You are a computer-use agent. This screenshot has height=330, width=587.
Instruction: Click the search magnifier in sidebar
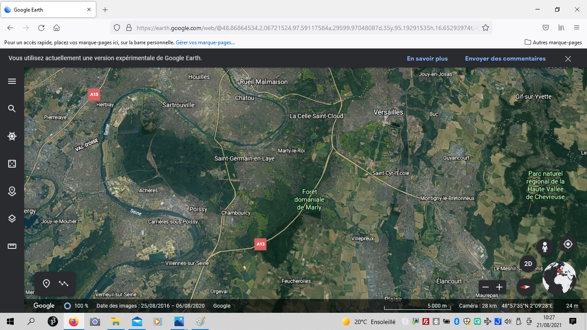pos(12,109)
